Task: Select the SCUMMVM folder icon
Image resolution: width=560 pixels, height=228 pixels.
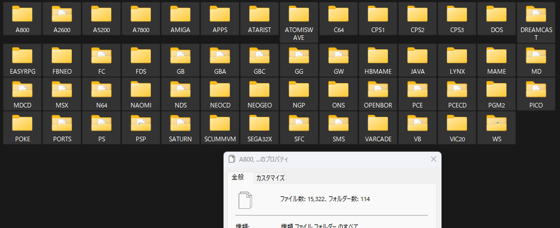Action: 220,123
